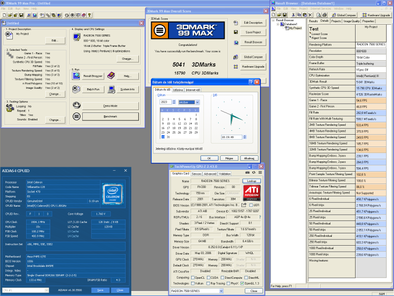
Task: Open month dropdown showing október
Action: click(197, 102)
